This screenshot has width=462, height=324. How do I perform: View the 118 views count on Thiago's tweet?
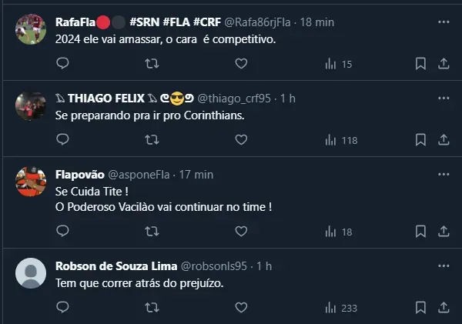[341, 140]
